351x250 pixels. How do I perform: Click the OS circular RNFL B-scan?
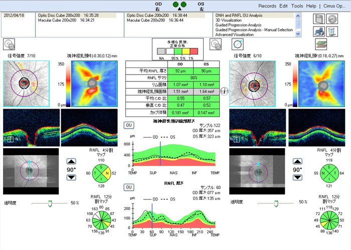pyautogui.click(x=316, y=127)
